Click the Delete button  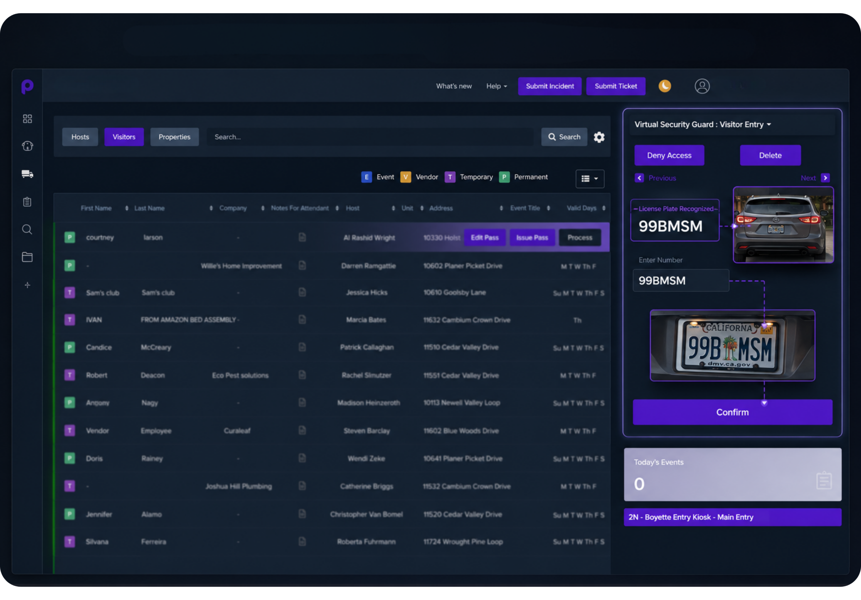pyautogui.click(x=770, y=155)
